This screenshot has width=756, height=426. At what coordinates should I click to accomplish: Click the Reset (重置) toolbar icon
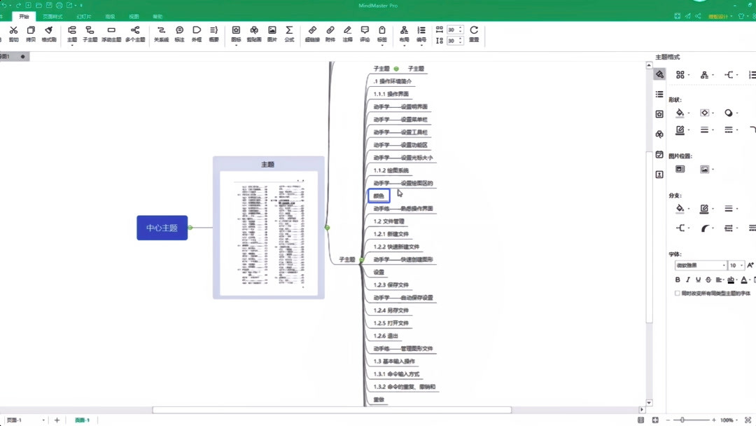coord(475,32)
